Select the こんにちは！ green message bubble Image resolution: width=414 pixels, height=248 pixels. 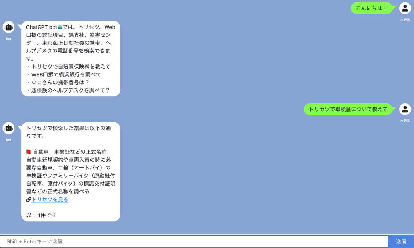point(371,8)
